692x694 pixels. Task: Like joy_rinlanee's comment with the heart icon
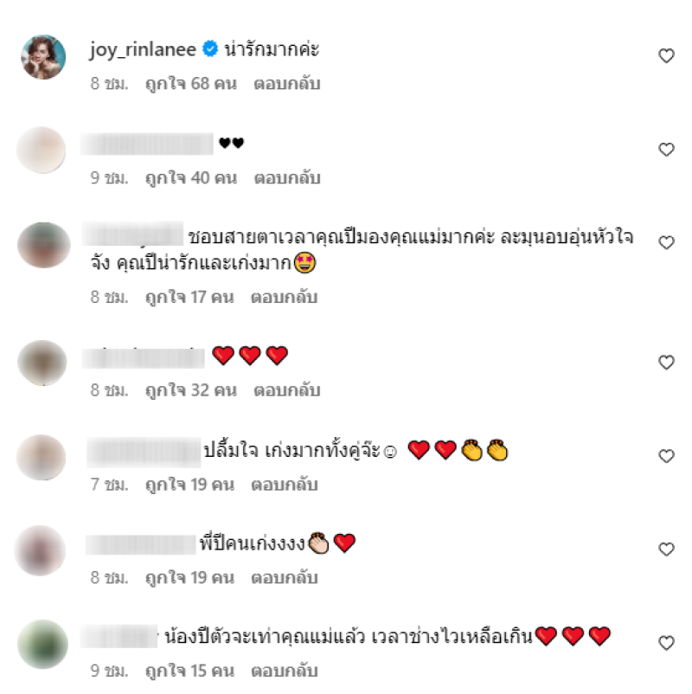666,55
